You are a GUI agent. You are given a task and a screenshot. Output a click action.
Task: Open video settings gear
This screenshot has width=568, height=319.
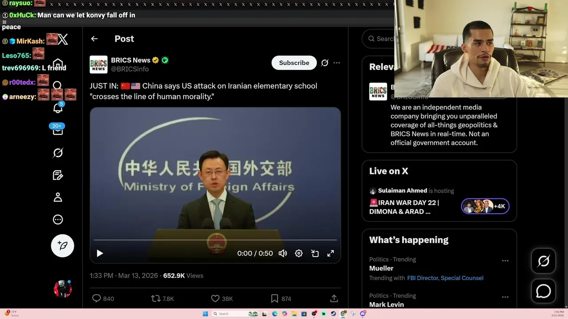(x=299, y=253)
